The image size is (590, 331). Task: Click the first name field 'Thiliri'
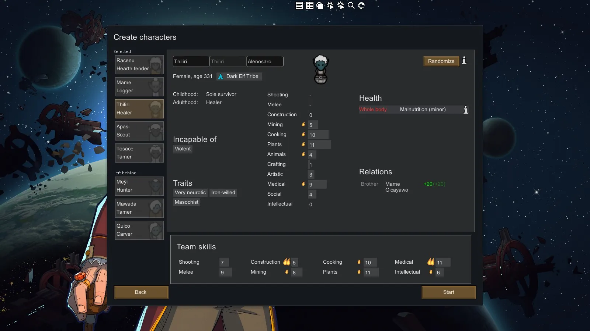click(191, 61)
